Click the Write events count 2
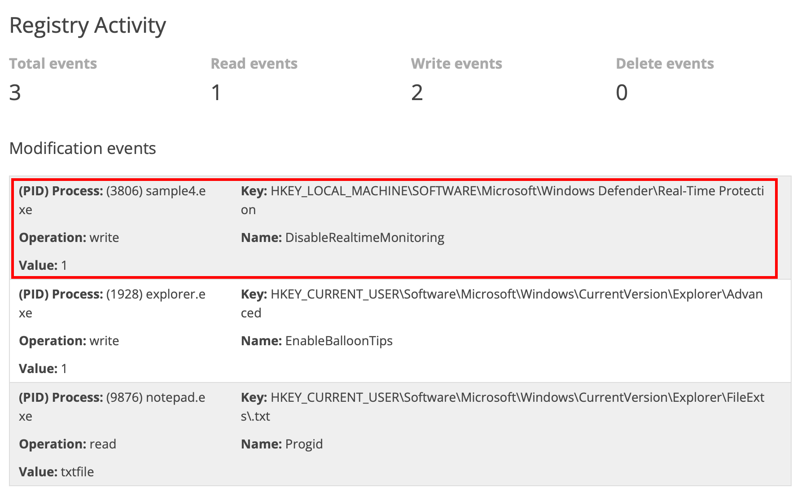Screen dimensions: 806x501 417,92
